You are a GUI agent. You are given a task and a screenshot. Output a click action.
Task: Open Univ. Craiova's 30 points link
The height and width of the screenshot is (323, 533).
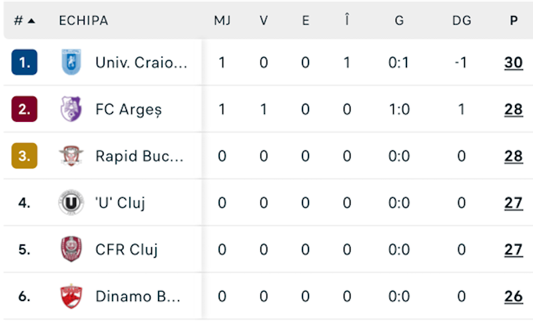(x=514, y=63)
